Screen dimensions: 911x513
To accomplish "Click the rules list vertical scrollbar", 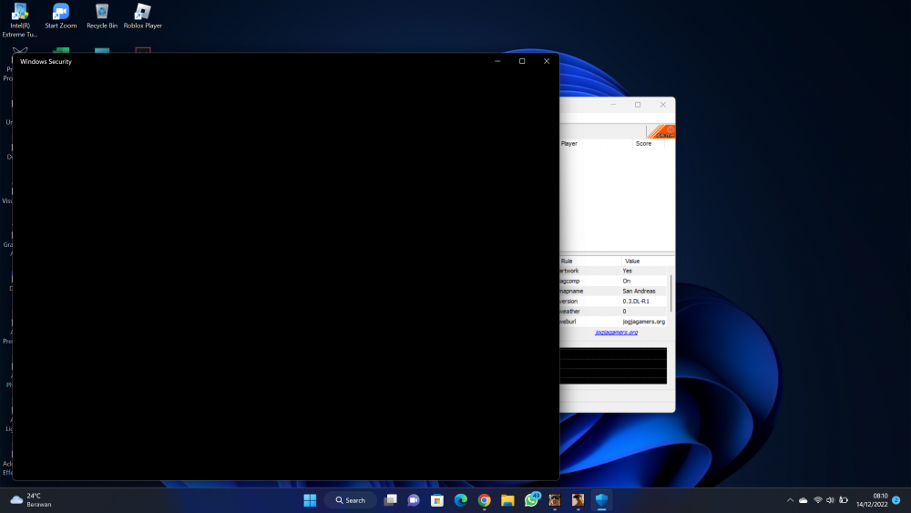I will point(671,294).
